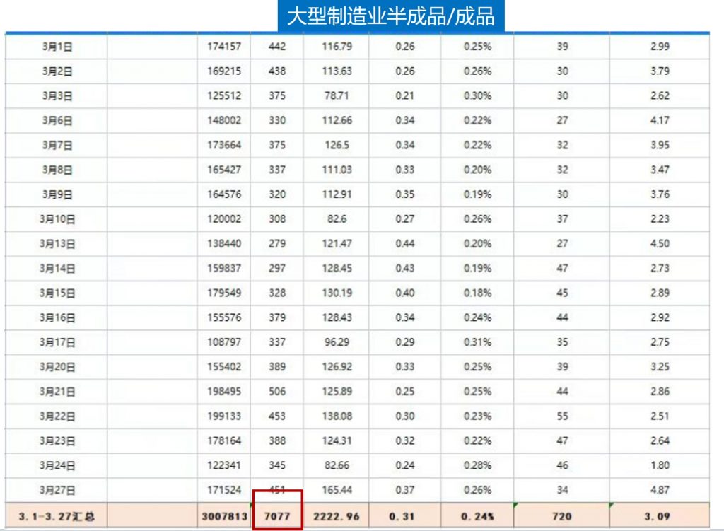Click the total 7077 in summary row

click(277, 516)
